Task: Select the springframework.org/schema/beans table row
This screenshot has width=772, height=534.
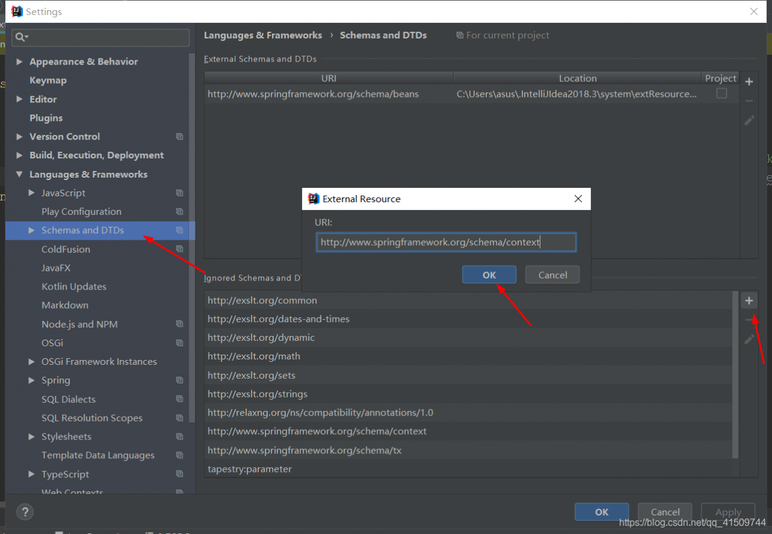Action: pyautogui.click(x=472, y=94)
